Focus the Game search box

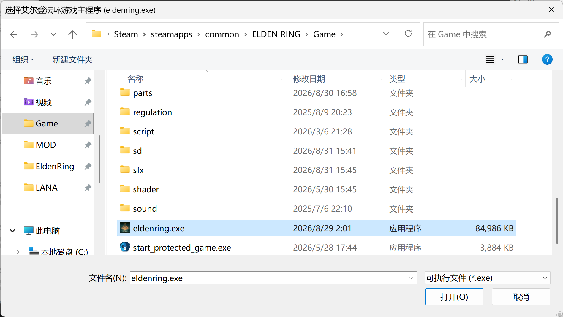coord(491,34)
